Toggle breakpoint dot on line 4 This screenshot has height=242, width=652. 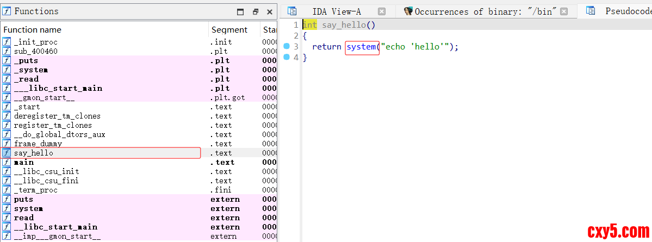pyautogui.click(x=287, y=58)
